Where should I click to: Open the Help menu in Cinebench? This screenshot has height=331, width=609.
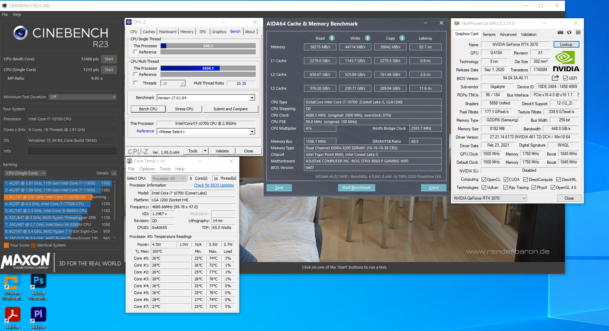pyautogui.click(x=17, y=14)
